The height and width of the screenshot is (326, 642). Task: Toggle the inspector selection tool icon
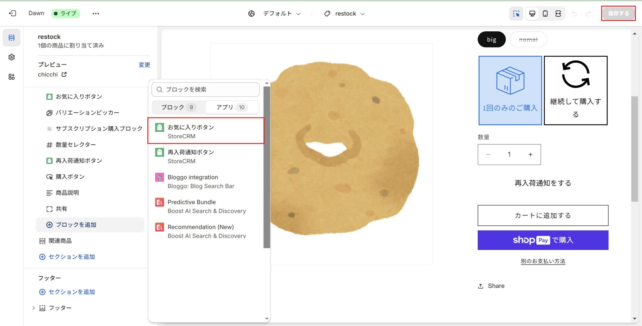[516, 14]
